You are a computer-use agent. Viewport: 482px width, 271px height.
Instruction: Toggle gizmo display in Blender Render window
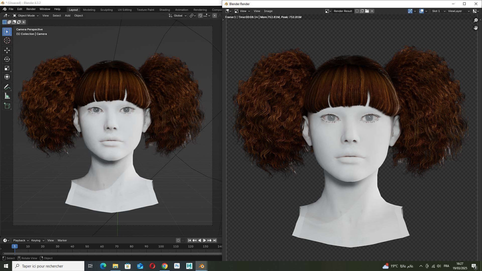coord(410,11)
